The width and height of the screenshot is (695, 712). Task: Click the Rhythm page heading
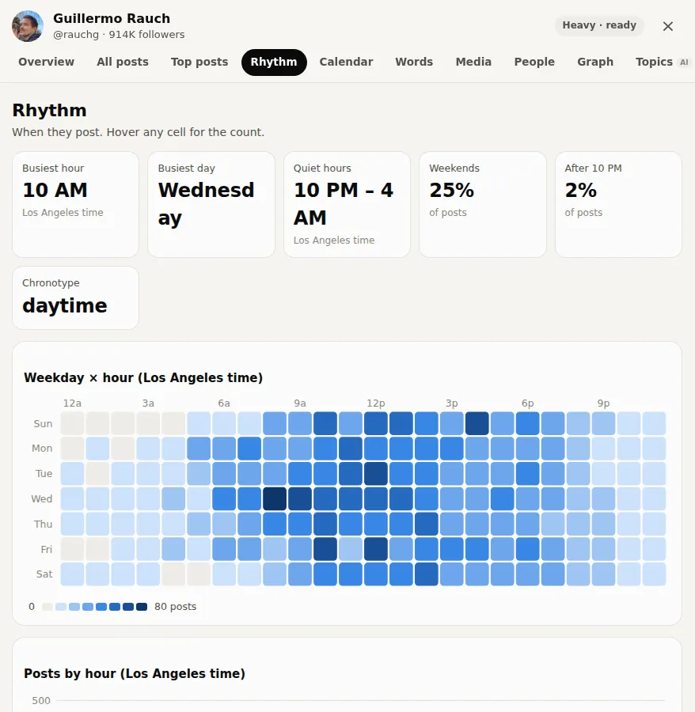[50, 110]
